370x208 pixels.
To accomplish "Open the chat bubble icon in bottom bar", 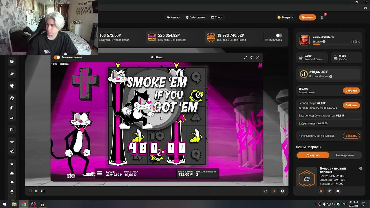I will click(x=338, y=191).
